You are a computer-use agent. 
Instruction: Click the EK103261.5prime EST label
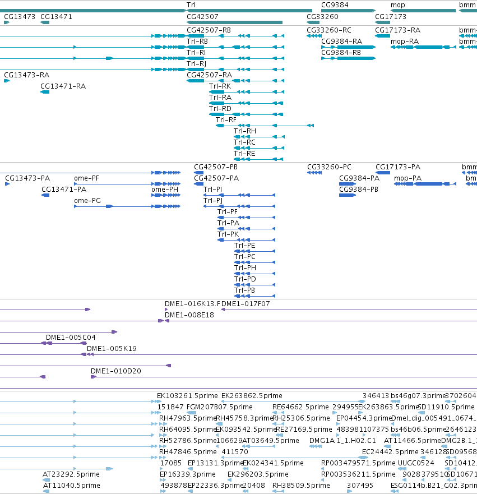[x=187, y=395]
